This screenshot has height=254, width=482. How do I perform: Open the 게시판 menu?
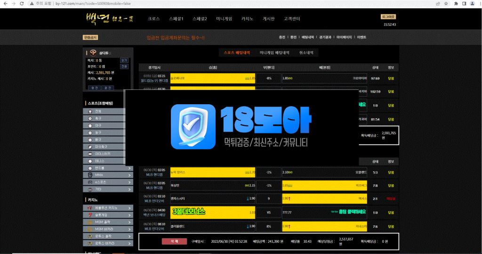click(268, 19)
